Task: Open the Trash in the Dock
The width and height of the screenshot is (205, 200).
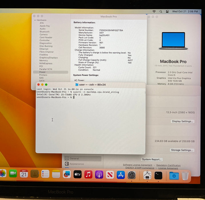Action: [185, 176]
